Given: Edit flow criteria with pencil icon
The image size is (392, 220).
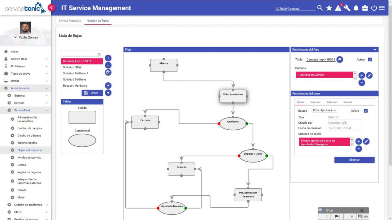Looking at the screenshot, I should click(369, 75).
